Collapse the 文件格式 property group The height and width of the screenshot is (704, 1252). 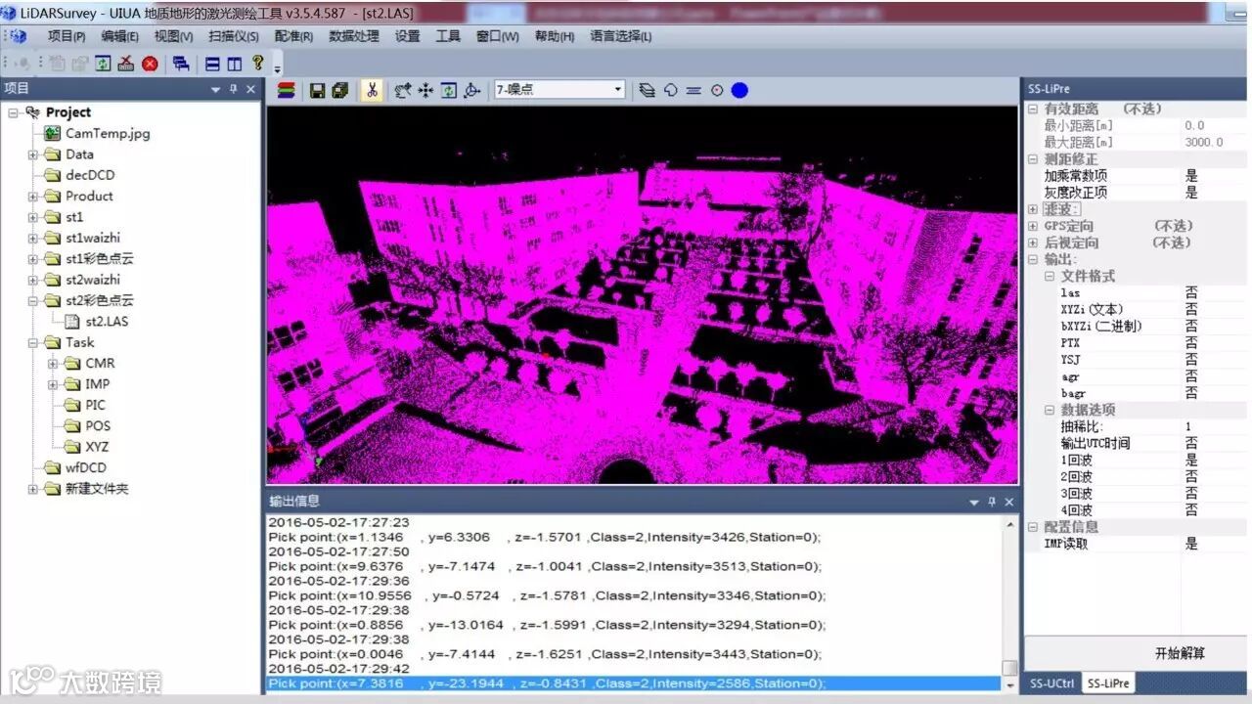click(x=1050, y=276)
